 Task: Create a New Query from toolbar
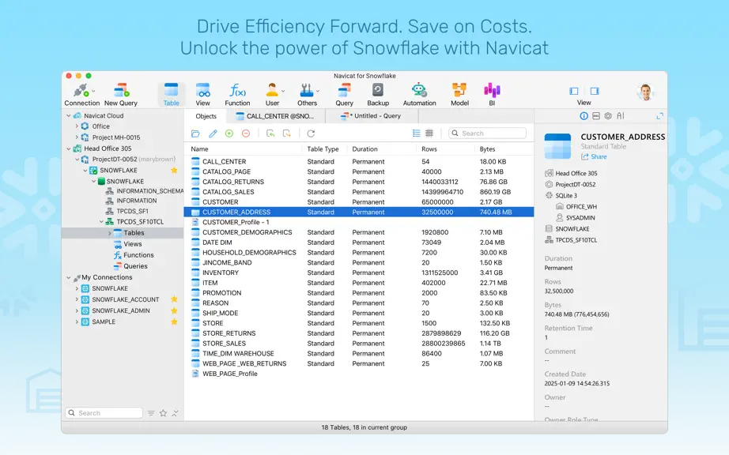pos(121,95)
